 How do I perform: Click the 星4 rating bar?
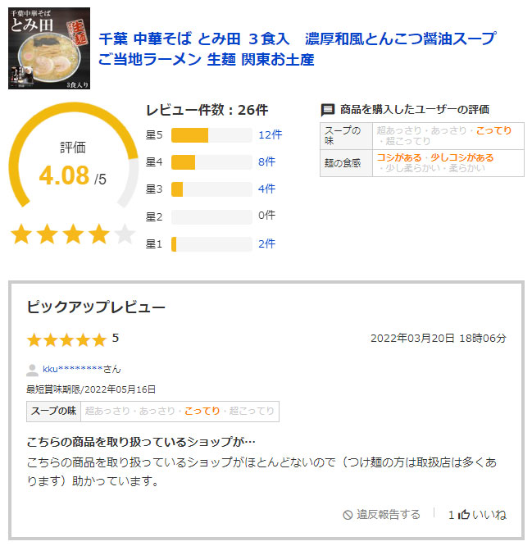pos(211,162)
